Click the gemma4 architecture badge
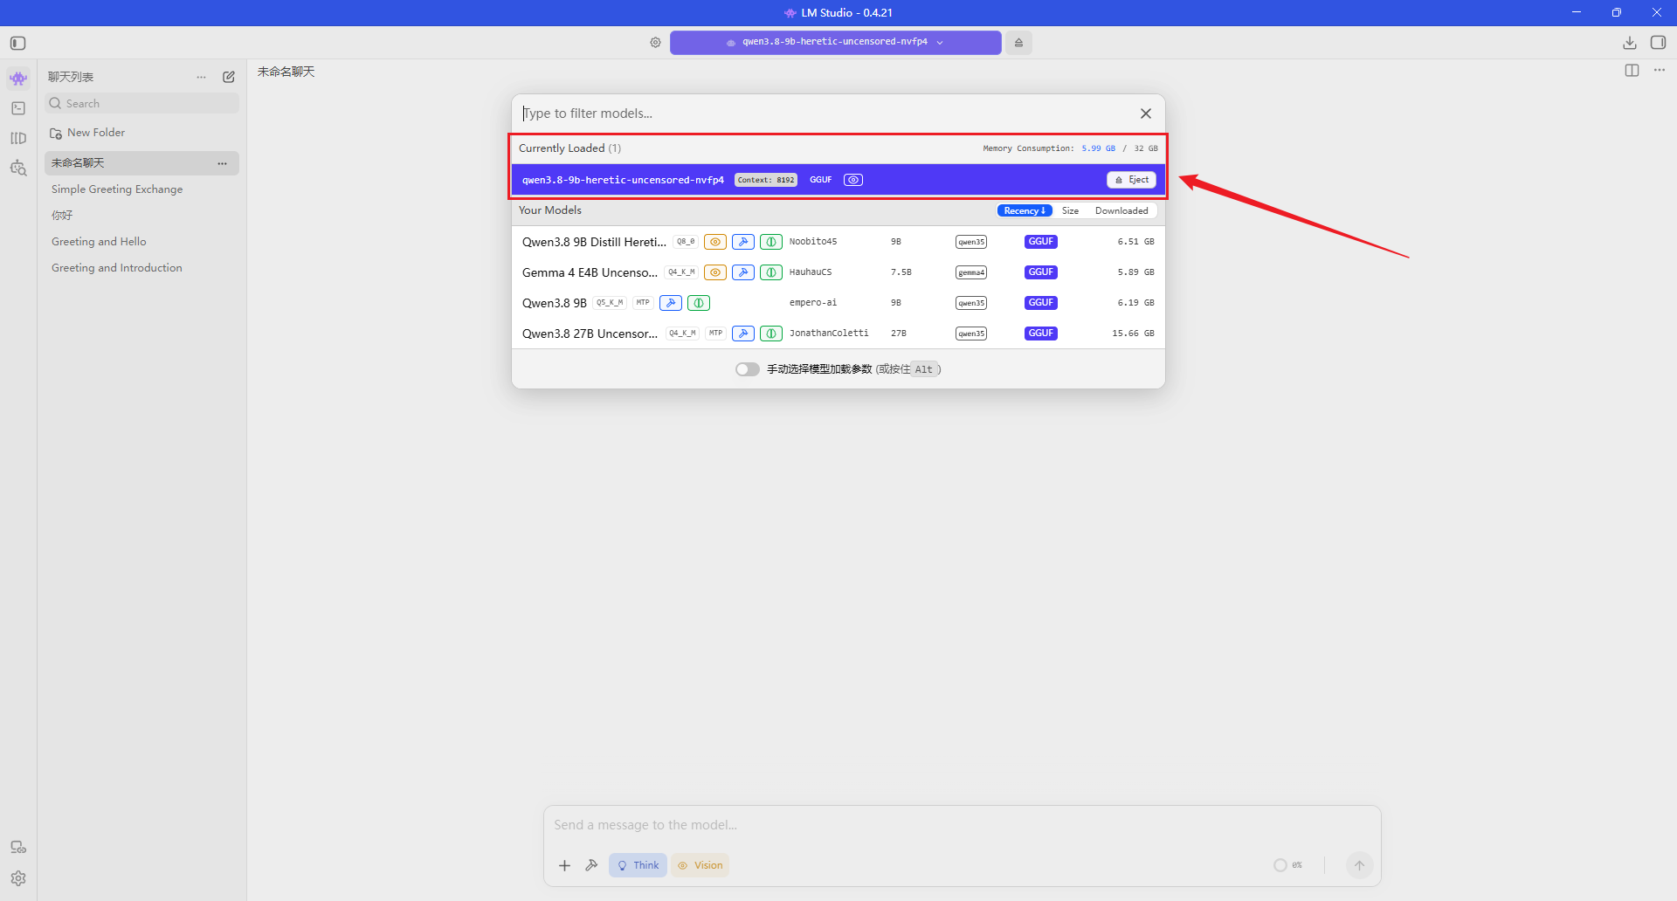The height and width of the screenshot is (901, 1677). click(971, 272)
